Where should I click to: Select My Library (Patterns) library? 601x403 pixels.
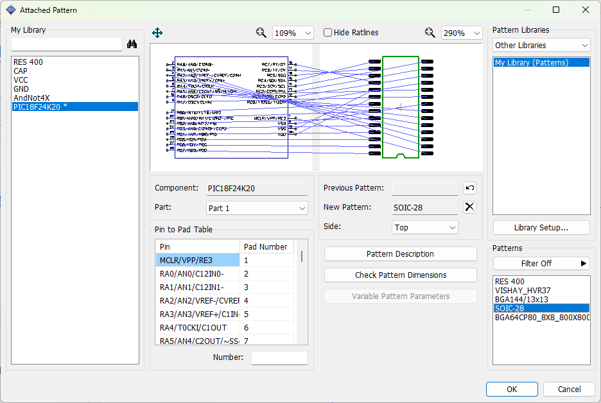point(541,62)
